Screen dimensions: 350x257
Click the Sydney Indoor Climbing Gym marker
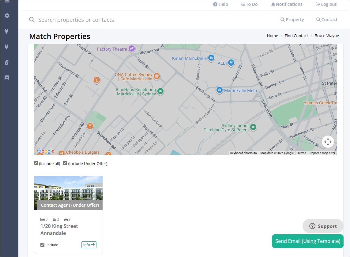tap(253, 127)
